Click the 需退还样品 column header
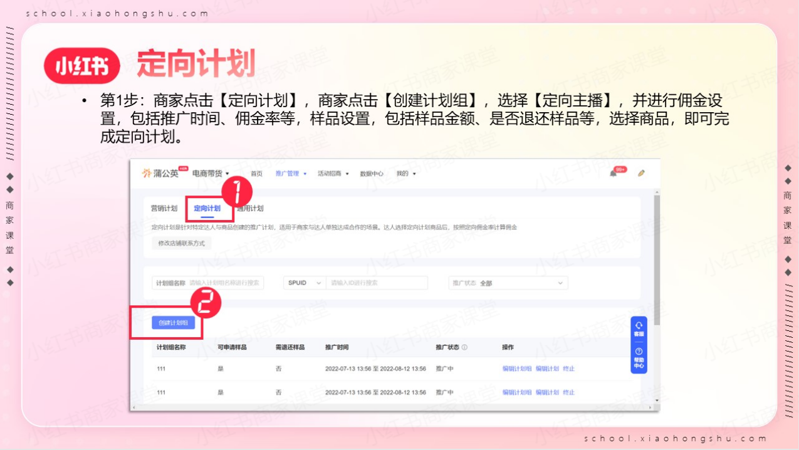The height and width of the screenshot is (450, 799). [x=290, y=347]
